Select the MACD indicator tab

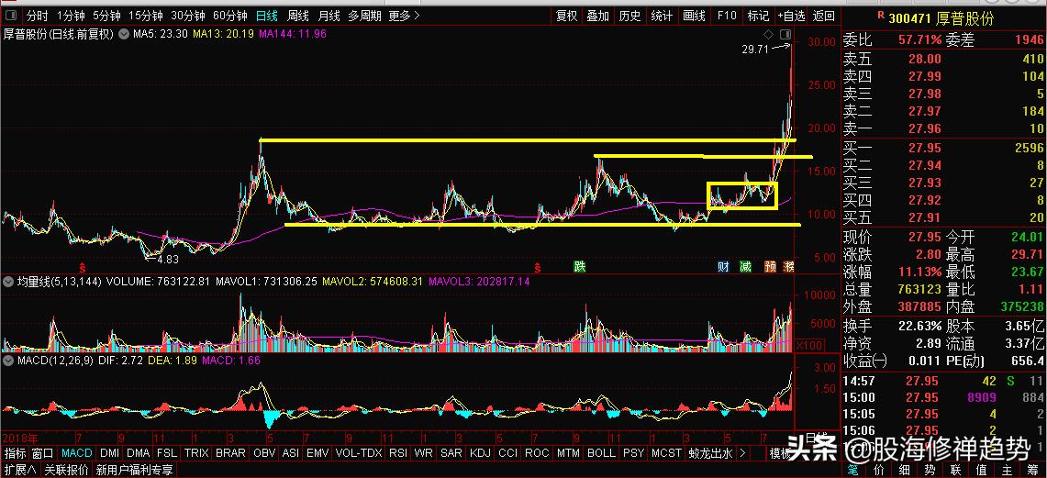pyautogui.click(x=77, y=453)
